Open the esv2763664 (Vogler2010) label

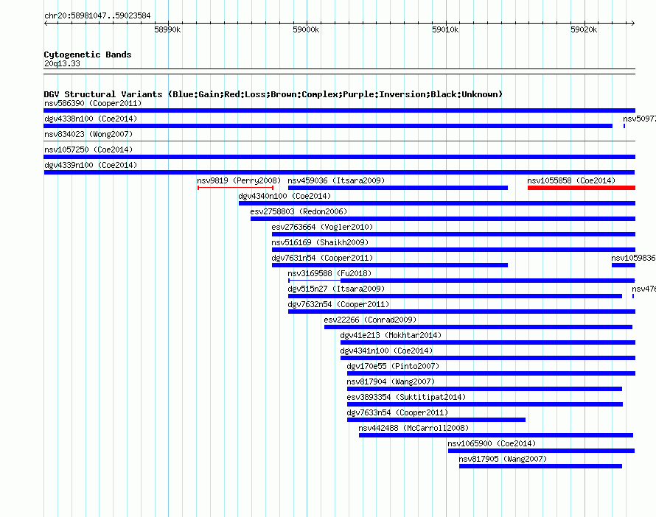[x=322, y=227]
